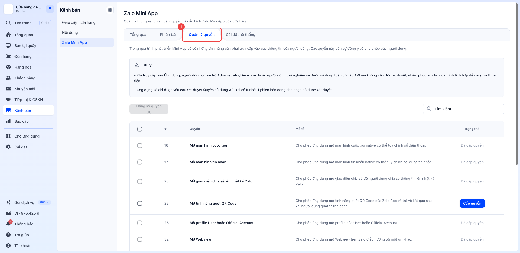Check the box for Mở màn hình tin nhắn
520x253 pixels.
(140, 162)
